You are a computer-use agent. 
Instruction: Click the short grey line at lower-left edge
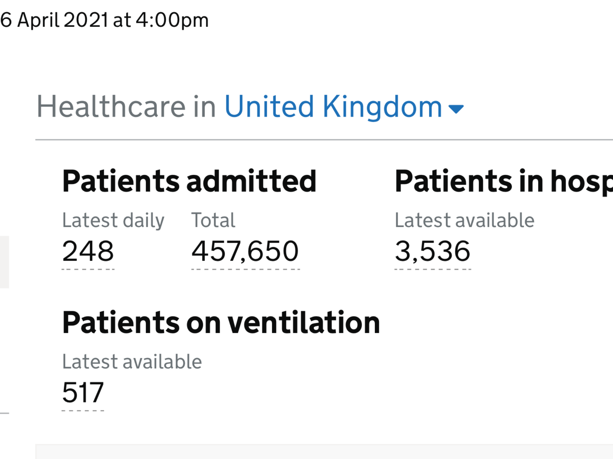[4, 413]
